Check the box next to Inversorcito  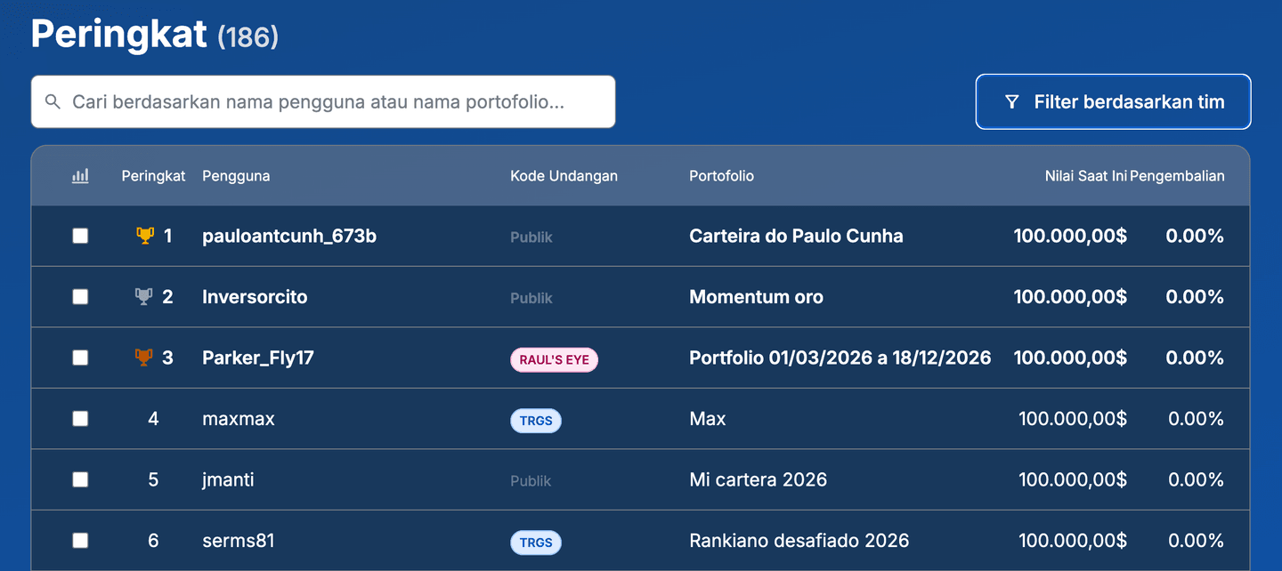(80, 297)
